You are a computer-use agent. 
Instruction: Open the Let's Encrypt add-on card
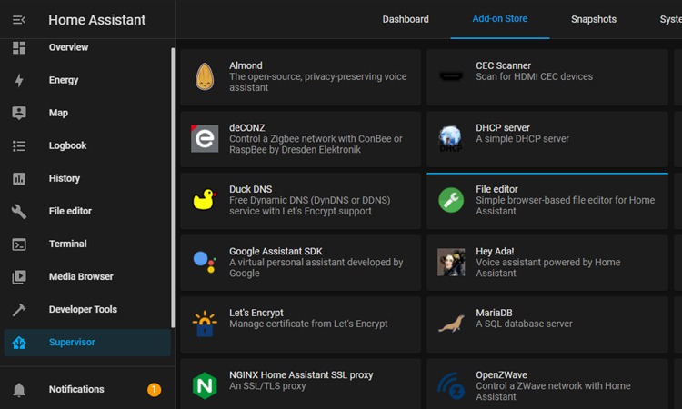point(300,324)
